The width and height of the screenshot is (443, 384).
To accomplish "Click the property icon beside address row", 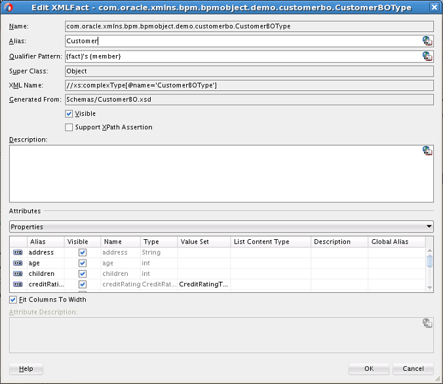I will point(18,252).
